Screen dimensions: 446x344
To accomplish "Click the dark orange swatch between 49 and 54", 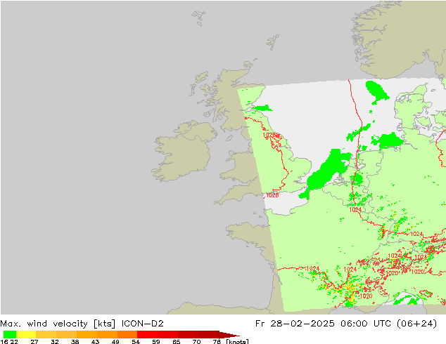I will pos(127,334).
